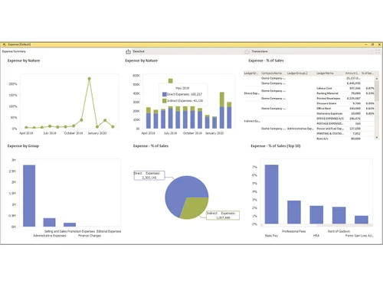Click the Administrative Expenses bar in group chart
383x287 pixels.
(49, 222)
